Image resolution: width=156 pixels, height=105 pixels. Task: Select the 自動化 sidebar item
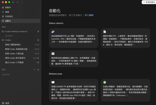pyautogui.click(x=20, y=21)
